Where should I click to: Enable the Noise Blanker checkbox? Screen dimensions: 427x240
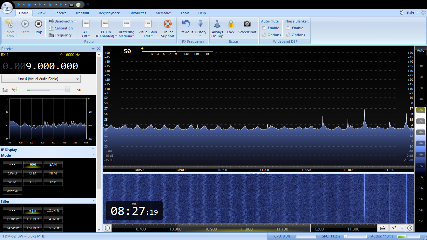click(288, 28)
